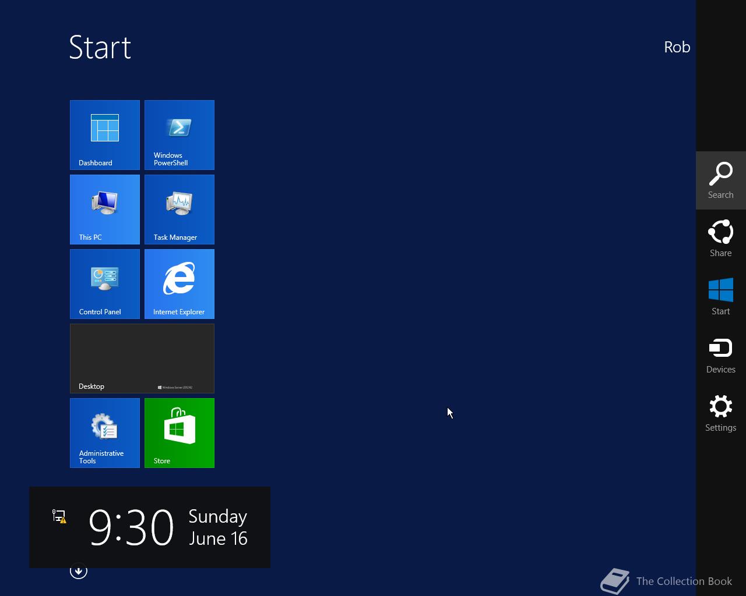Launch Internet Explorer tile
This screenshot has width=746, height=596.
point(180,284)
